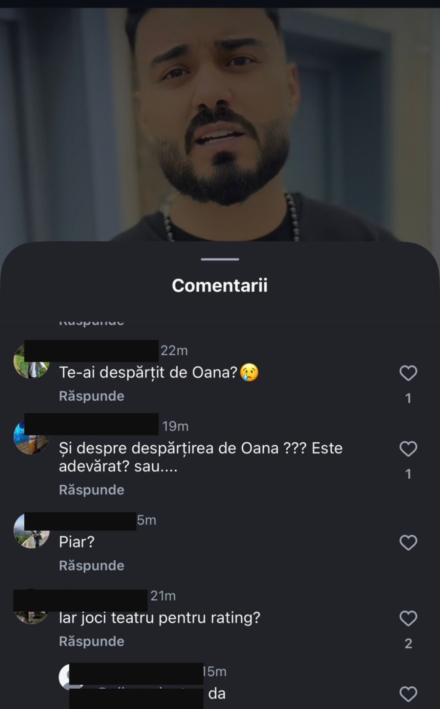Tap the "Comentarii" sheet title
The width and height of the screenshot is (440, 709).
pos(220,286)
